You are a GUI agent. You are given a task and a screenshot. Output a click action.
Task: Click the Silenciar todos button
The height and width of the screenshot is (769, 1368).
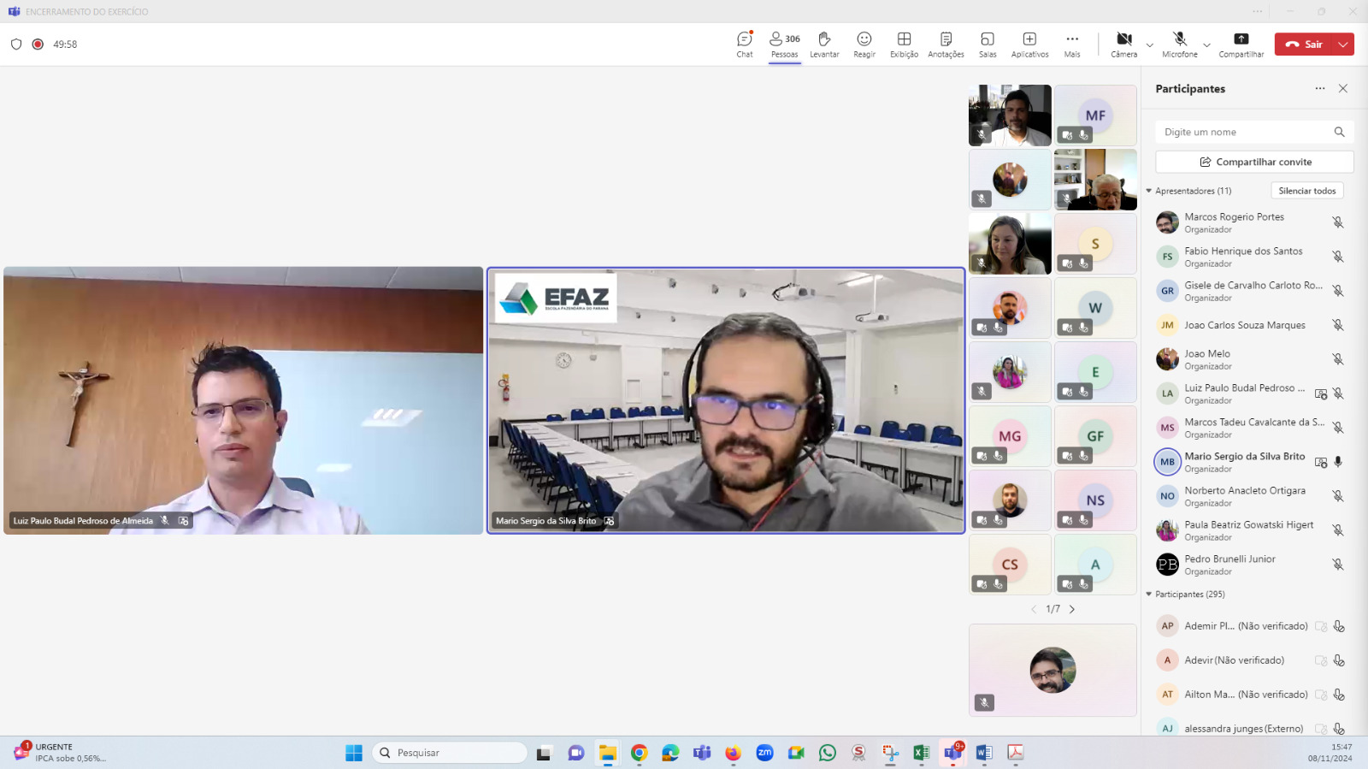[1306, 191]
